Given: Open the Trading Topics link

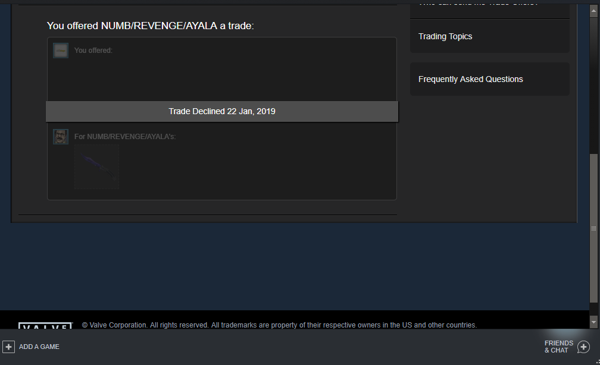Looking at the screenshot, I should click(445, 36).
